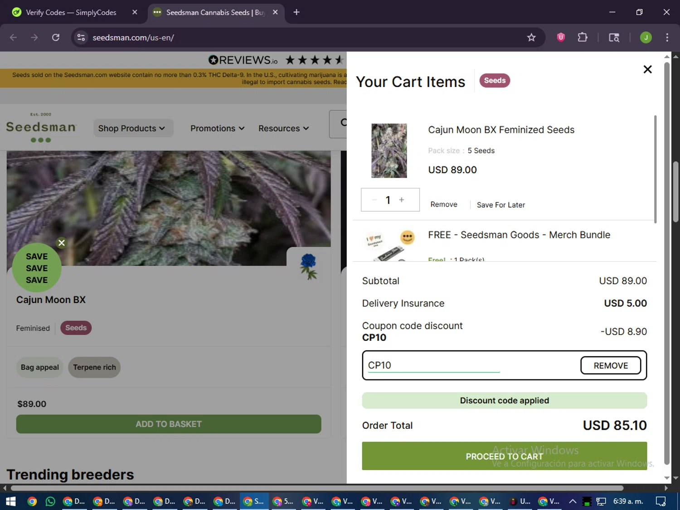Go back in browser history
The height and width of the screenshot is (510, 680).
tap(13, 38)
